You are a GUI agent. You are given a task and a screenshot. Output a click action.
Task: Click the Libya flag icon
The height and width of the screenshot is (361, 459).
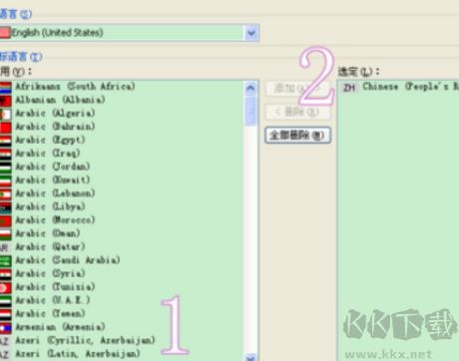pos(6,207)
